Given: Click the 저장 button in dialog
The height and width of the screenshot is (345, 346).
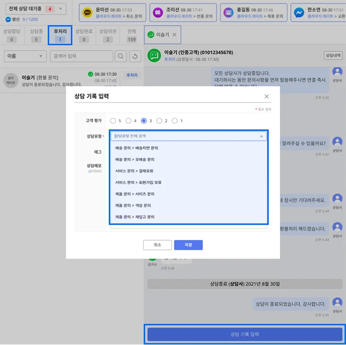Looking at the screenshot, I should [x=188, y=245].
